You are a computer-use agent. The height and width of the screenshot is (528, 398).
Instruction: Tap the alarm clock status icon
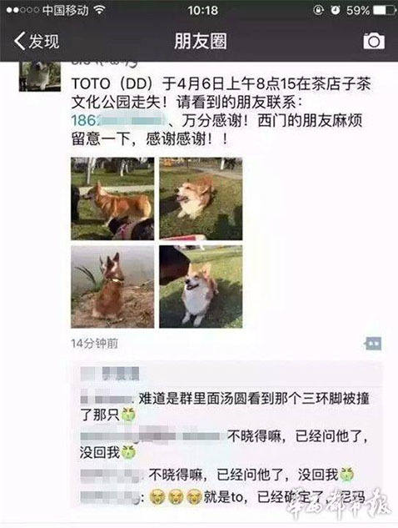[x=336, y=11]
